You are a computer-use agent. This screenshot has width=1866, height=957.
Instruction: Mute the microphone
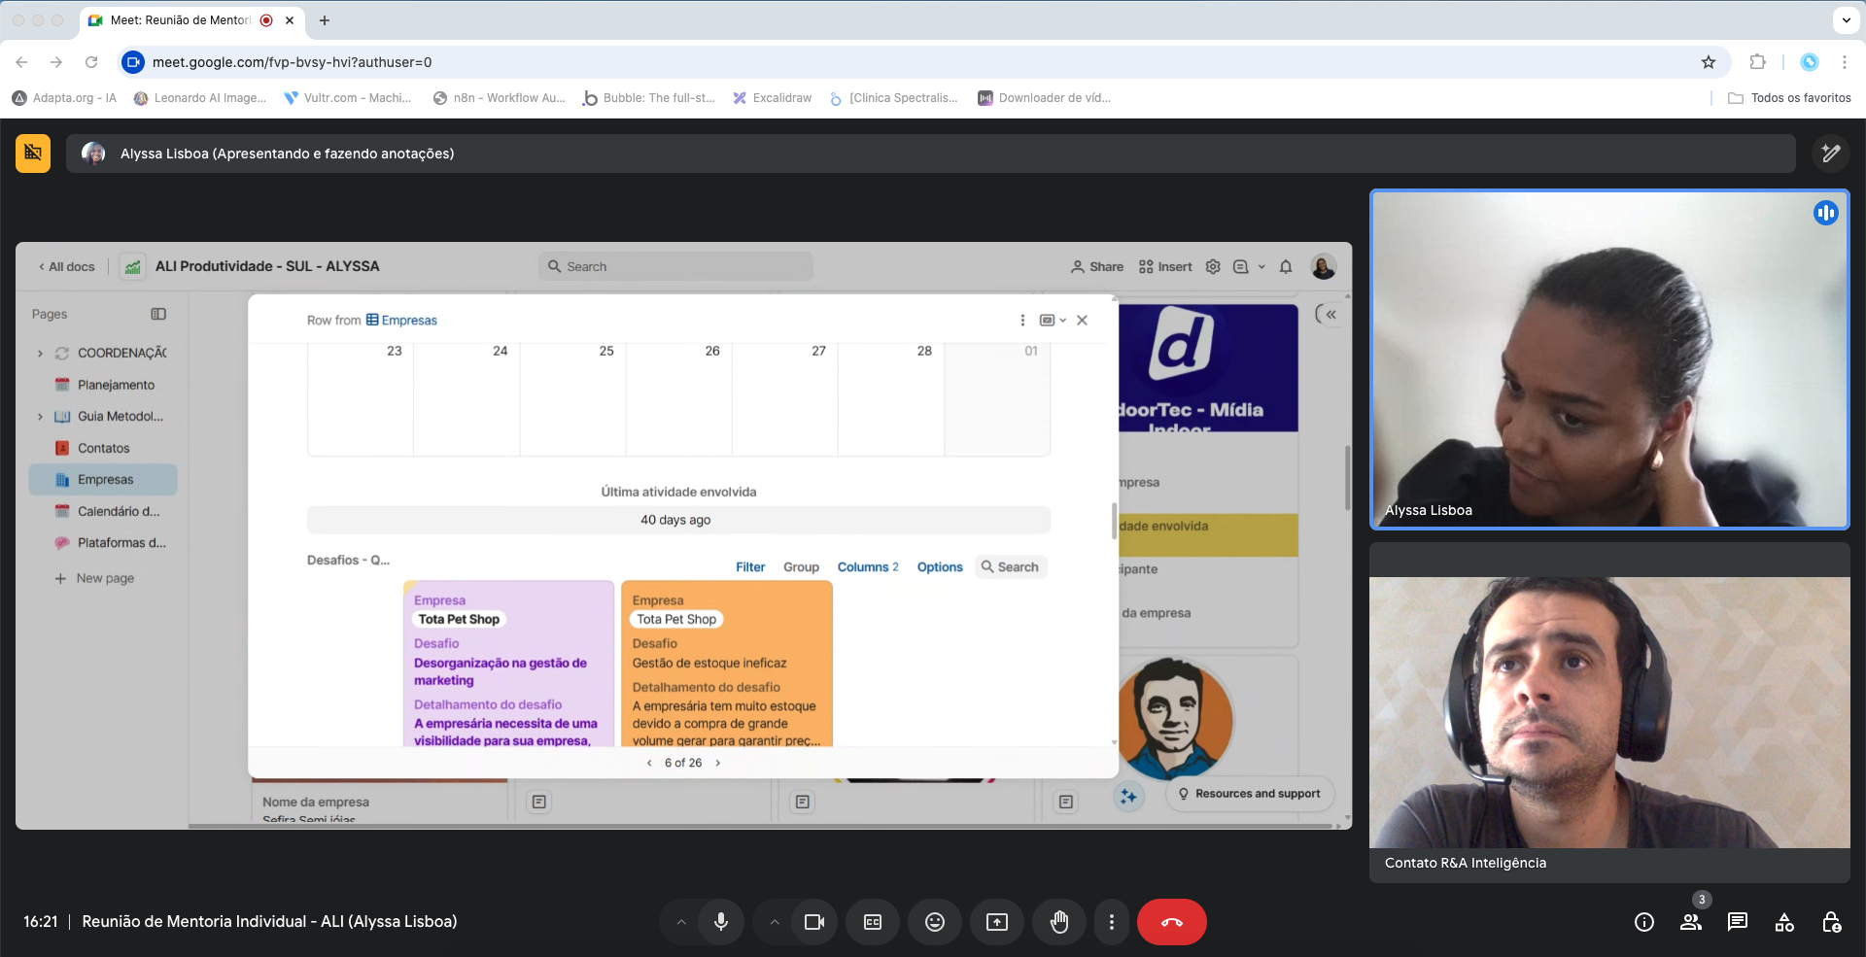[x=721, y=922]
